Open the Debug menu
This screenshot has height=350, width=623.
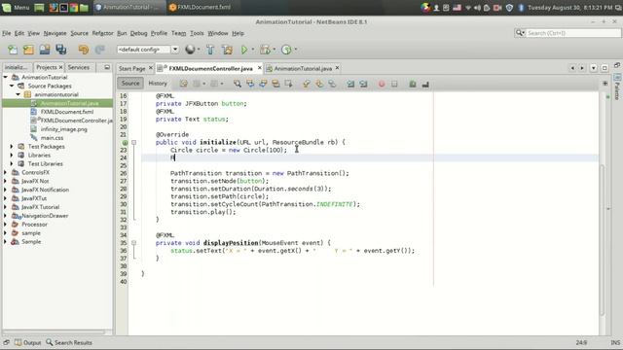pyautogui.click(x=138, y=33)
